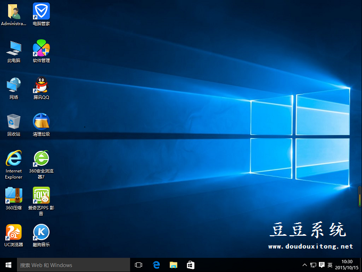362x272 pixels.
Task: Select the 360压缩 desktop icon
Action: 13,195
